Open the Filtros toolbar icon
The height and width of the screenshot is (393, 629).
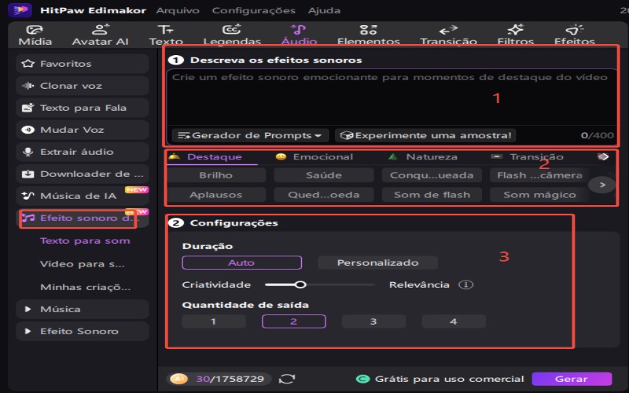coord(516,34)
